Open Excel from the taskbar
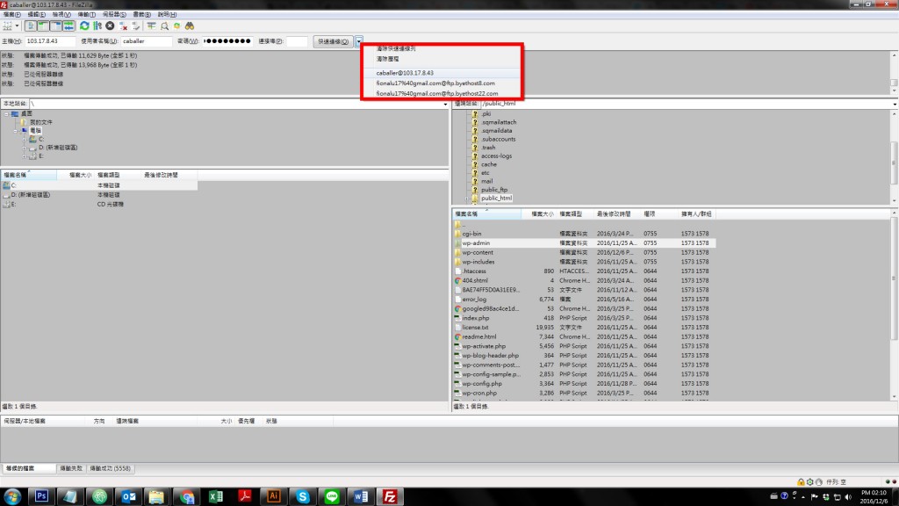 216,496
